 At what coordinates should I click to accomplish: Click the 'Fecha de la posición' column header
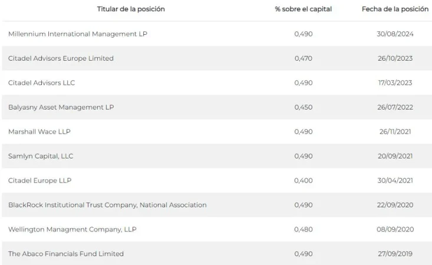[x=395, y=9]
